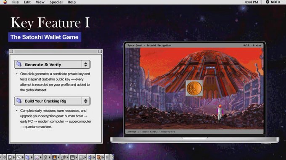Open the Apple menu logo
This screenshot has width=286, height=160.
[5, 2]
